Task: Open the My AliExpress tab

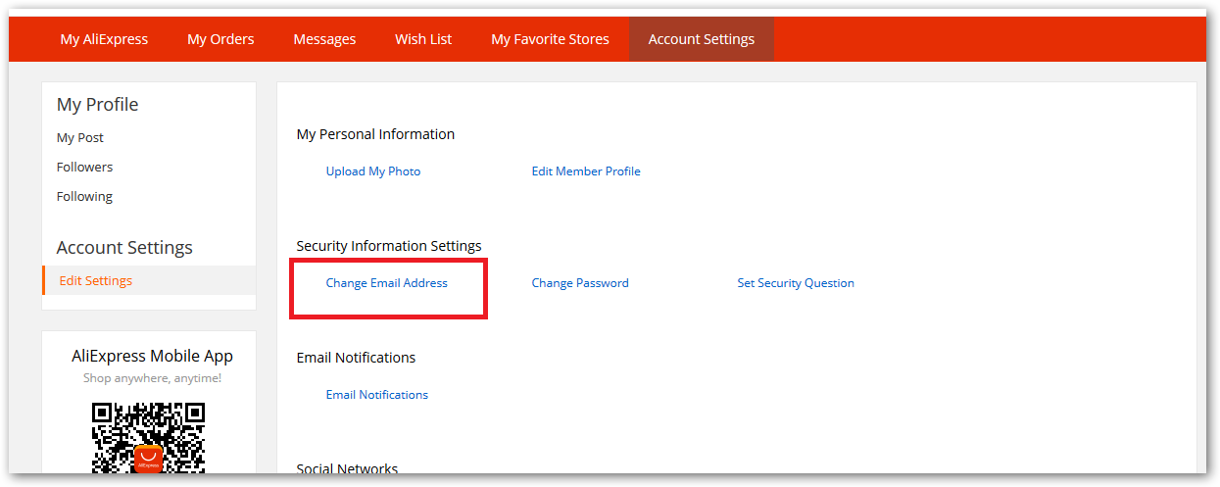Action: pos(104,39)
